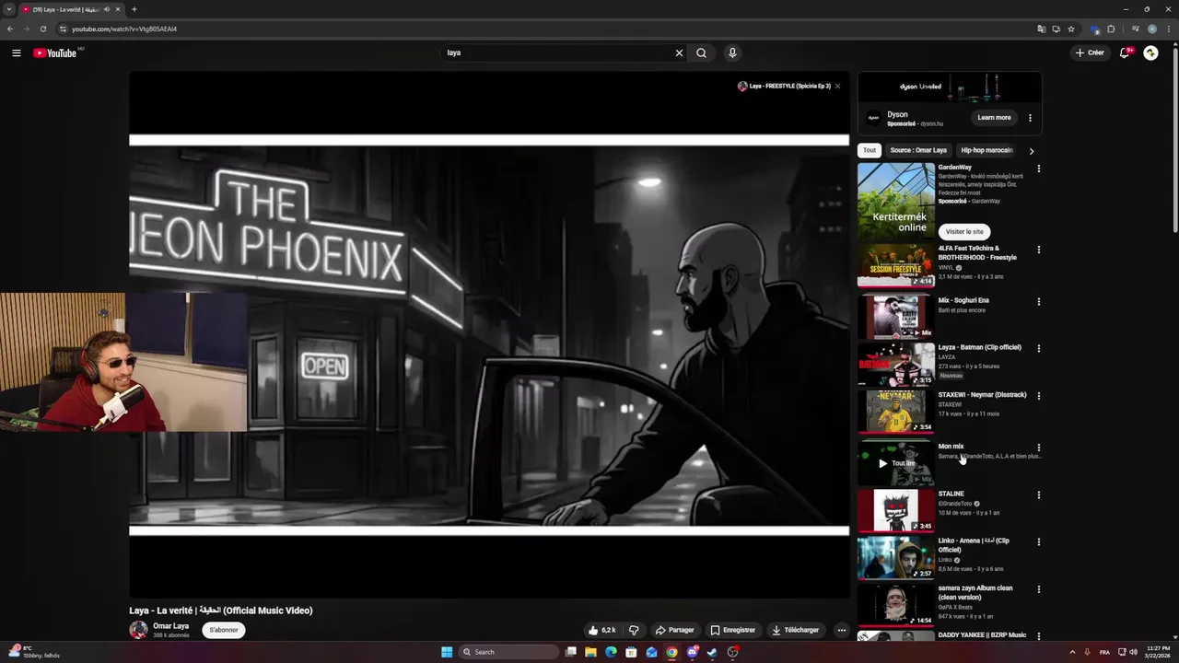Image resolution: width=1179 pixels, height=663 pixels.
Task: Click into the YouTube search field
Action: tap(557, 52)
